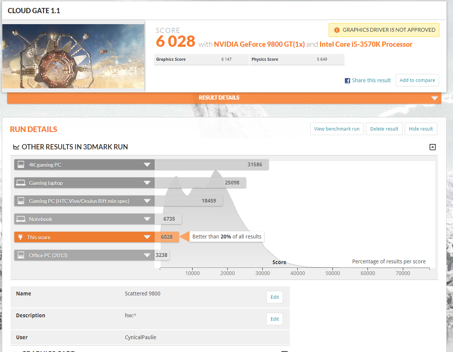Click the Office PC (2013) label
This screenshot has height=352, width=453.
coord(48,255)
